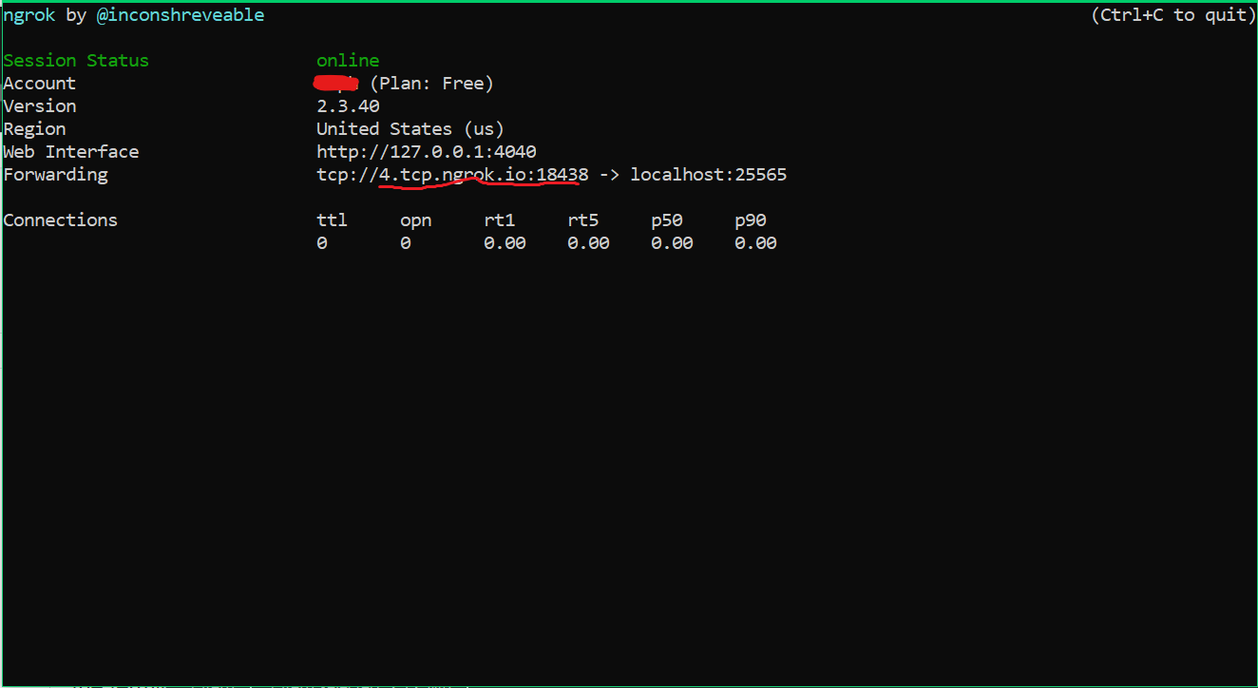The image size is (1258, 688).
Task: Click the 'Session Status' label
Action: pos(76,61)
